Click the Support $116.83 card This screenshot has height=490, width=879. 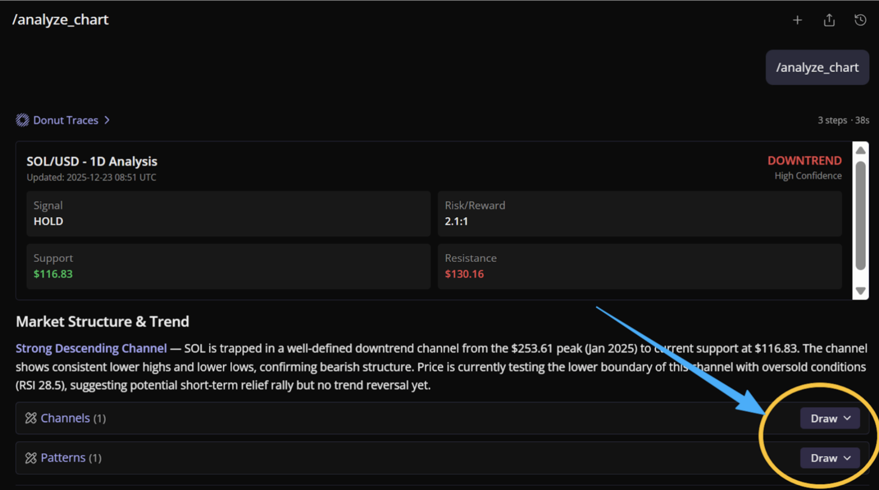click(228, 266)
